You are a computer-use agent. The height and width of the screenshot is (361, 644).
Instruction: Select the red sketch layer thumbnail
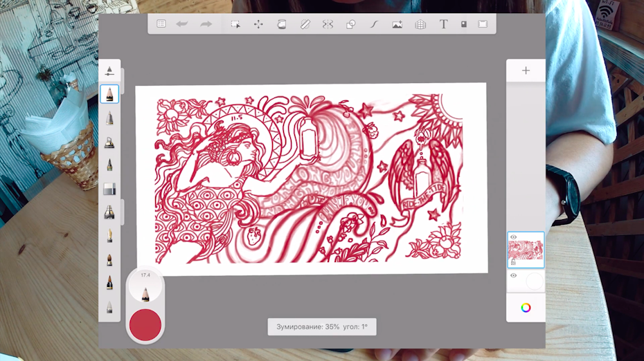[528, 252]
